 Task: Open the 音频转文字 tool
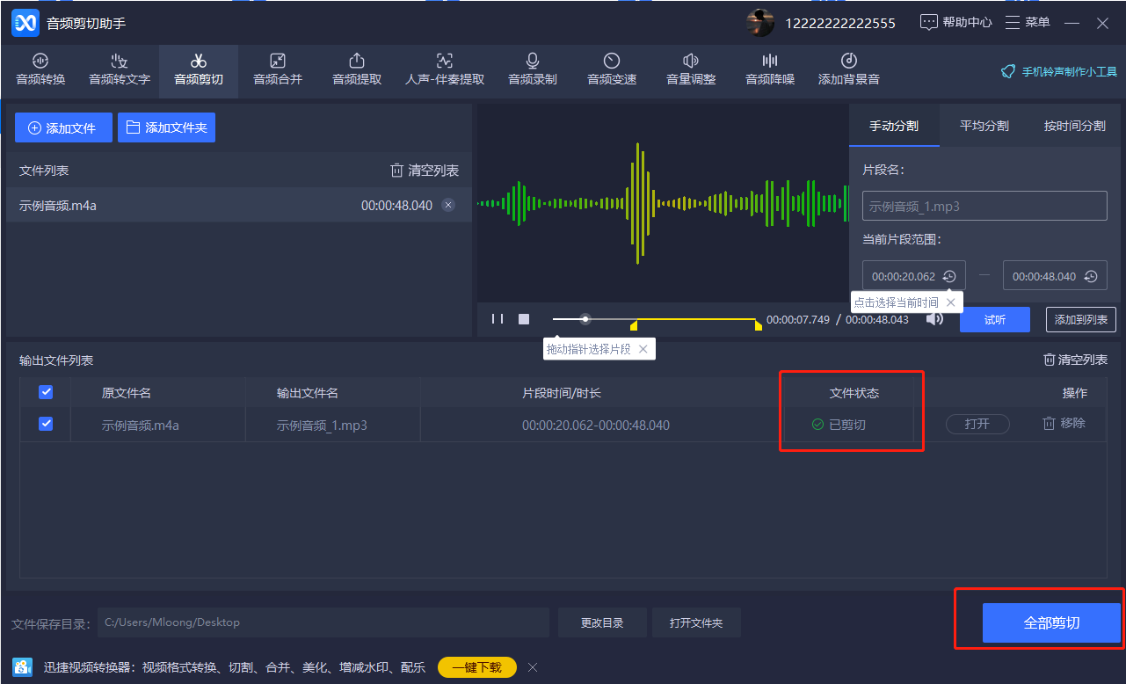(120, 69)
